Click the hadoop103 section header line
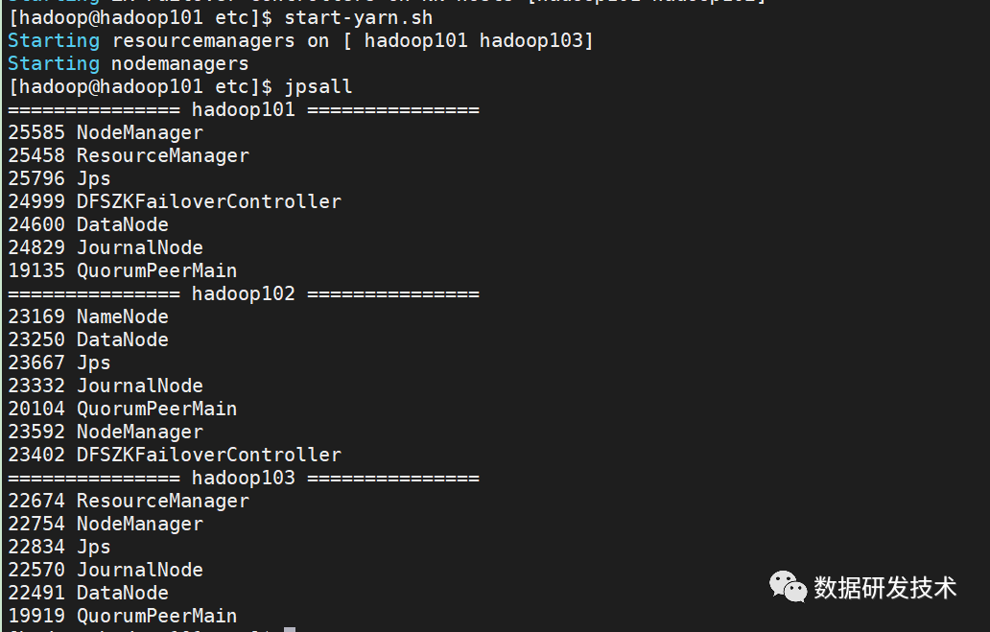The image size is (990, 632). pos(244,478)
